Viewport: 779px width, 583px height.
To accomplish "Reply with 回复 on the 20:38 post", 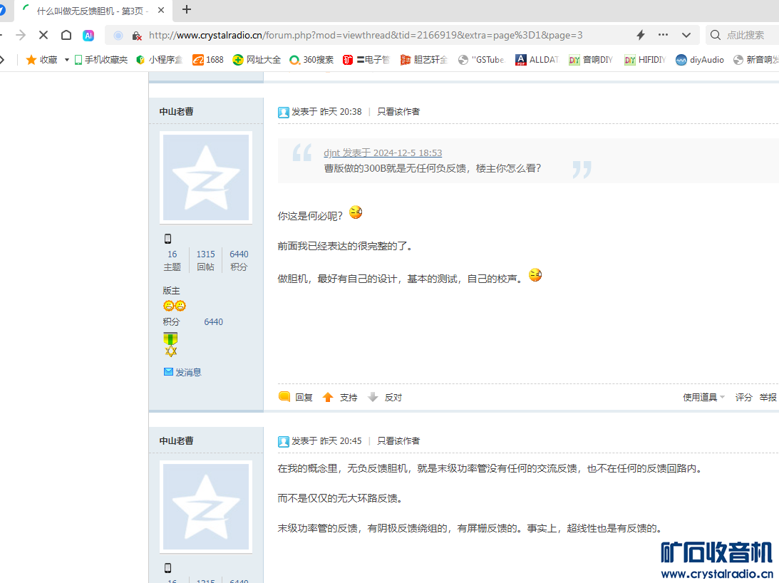I will pyautogui.click(x=296, y=397).
